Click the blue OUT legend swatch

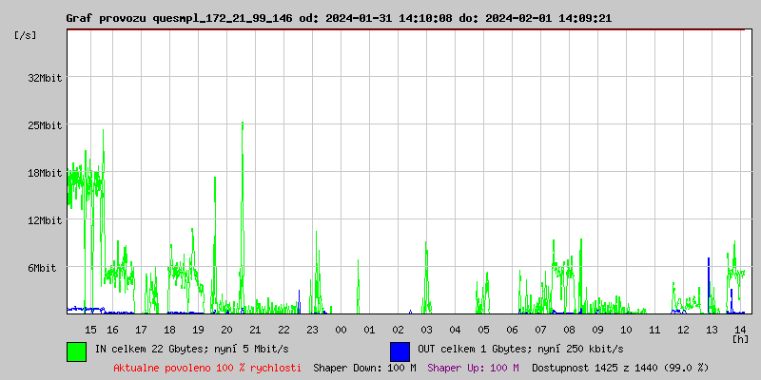coord(400,351)
